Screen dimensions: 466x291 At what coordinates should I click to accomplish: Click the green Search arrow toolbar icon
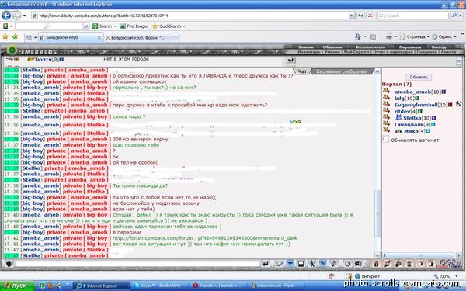95,26
